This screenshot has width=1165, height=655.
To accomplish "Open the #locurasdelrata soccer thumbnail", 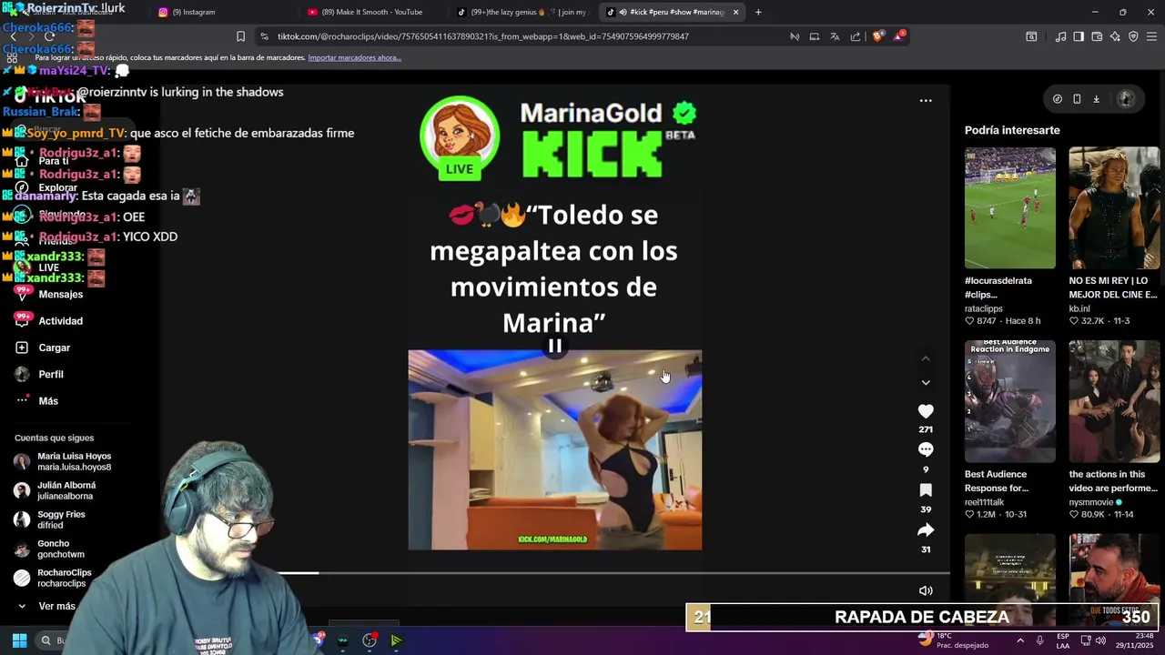I will pyautogui.click(x=1010, y=208).
